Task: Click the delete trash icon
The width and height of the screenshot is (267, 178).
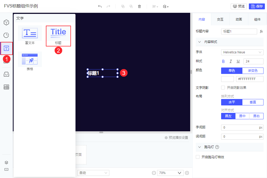Action: point(140,6)
